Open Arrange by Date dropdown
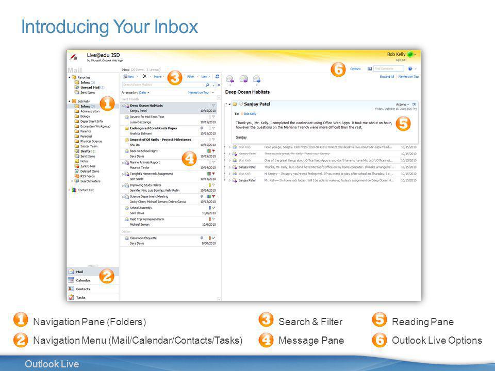The width and height of the screenshot is (495, 371). [144, 92]
